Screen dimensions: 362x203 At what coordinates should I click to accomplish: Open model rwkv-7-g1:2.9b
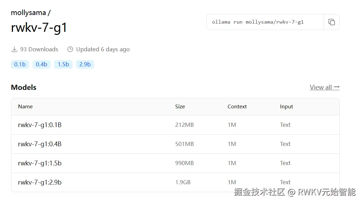tap(40, 182)
